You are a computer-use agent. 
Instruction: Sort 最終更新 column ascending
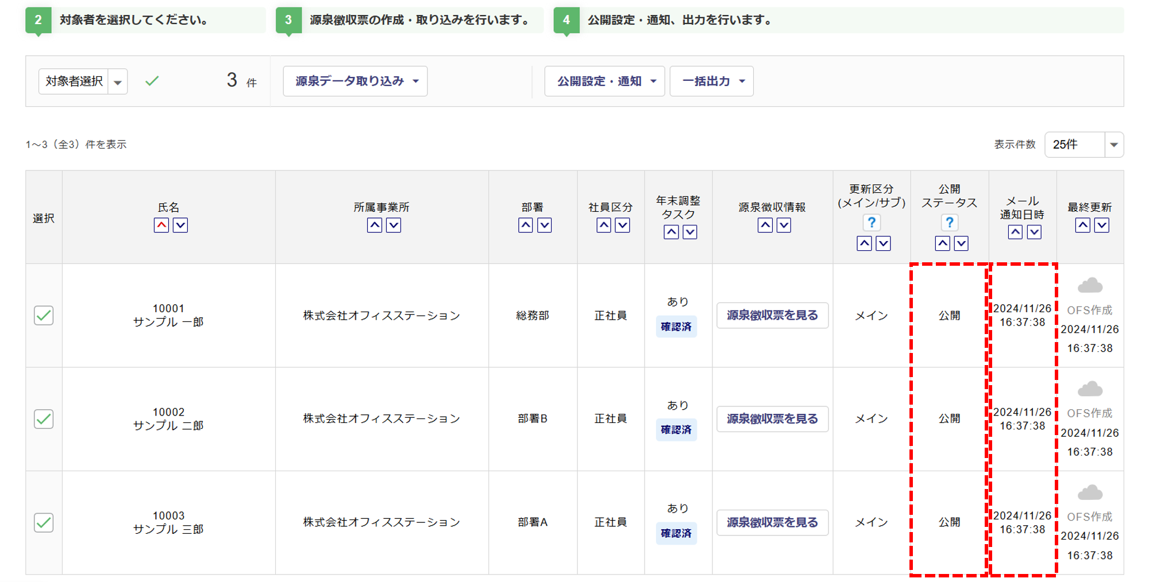click(1083, 226)
